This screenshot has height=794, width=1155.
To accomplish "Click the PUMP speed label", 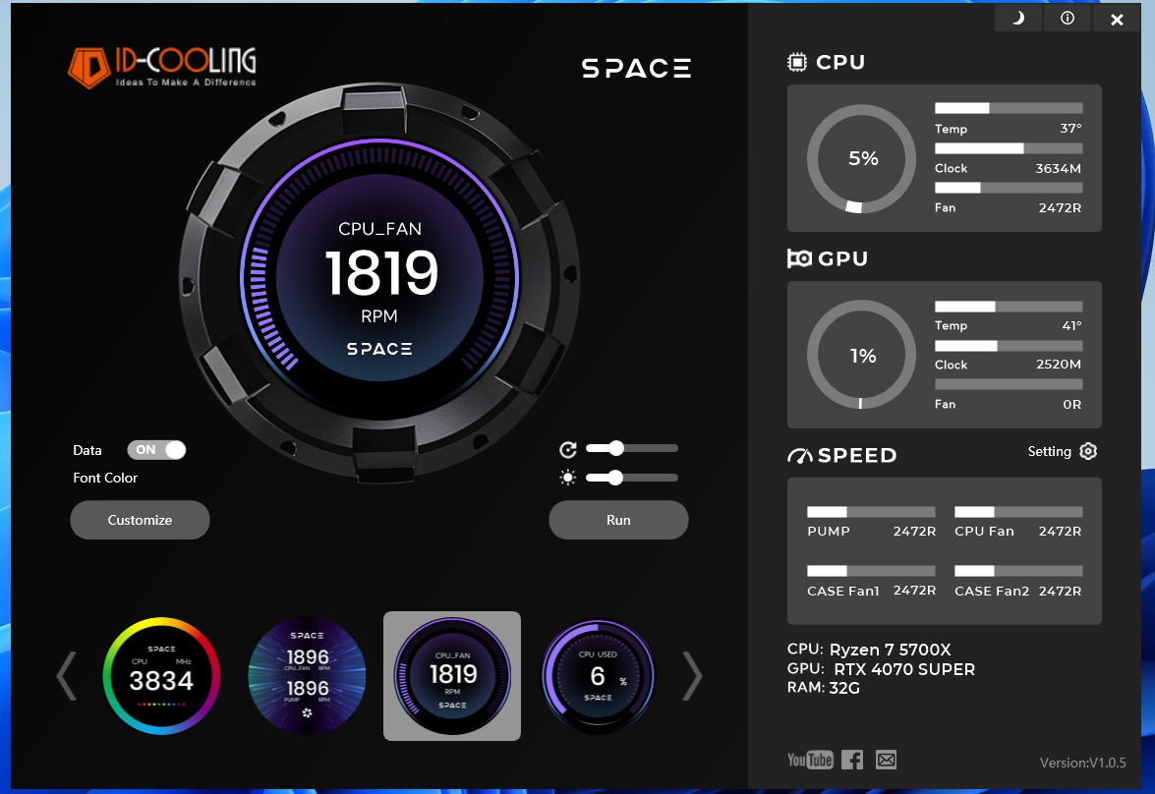I will (829, 531).
